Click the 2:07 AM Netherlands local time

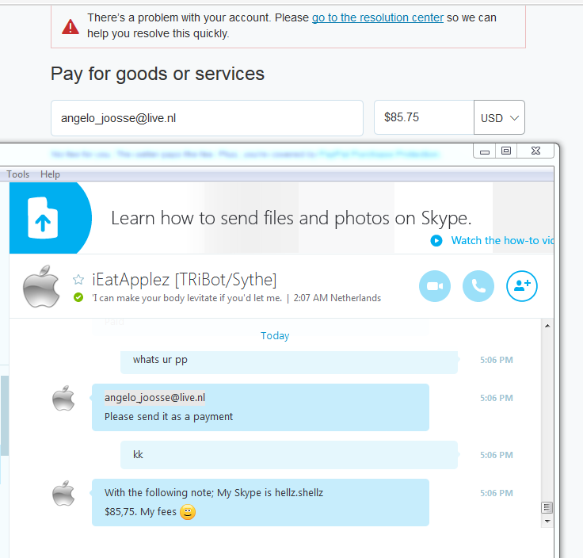coord(337,298)
